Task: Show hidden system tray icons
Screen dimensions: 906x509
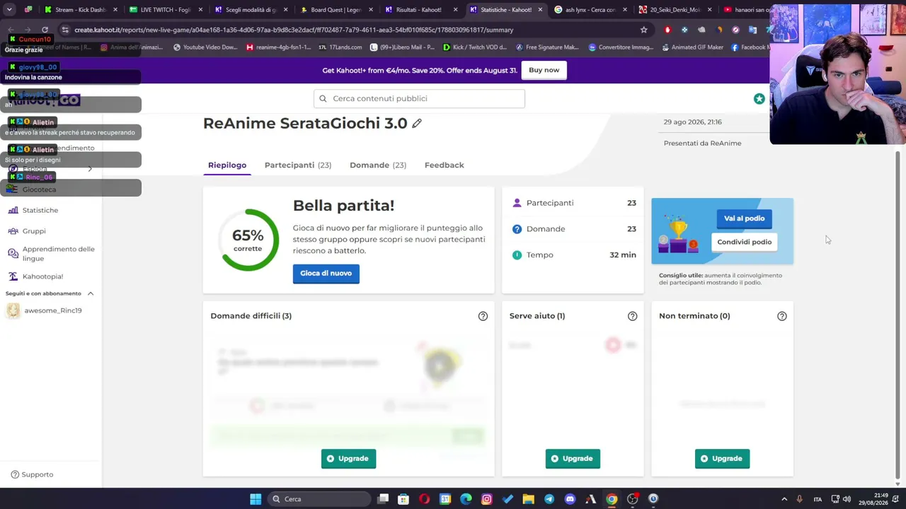Action: point(784,499)
